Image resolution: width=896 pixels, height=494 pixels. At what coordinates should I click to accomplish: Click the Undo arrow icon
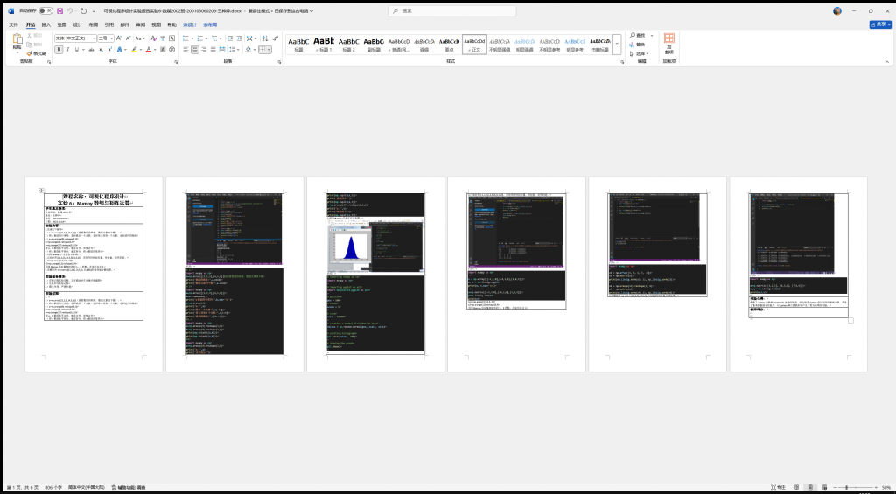click(70, 11)
